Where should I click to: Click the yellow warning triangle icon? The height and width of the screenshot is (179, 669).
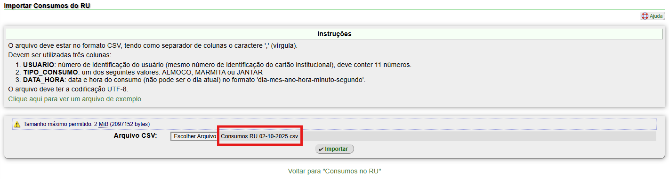coord(17,124)
